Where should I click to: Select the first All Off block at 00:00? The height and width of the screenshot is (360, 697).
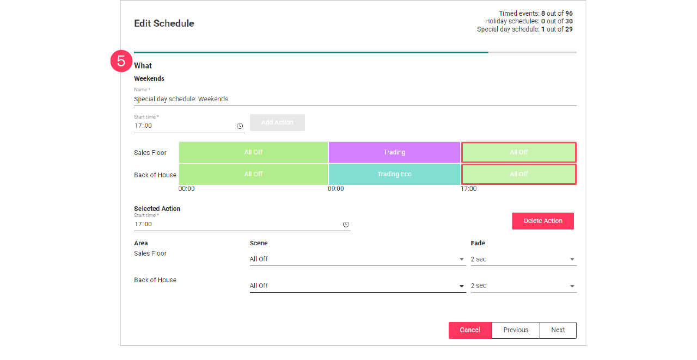coord(253,152)
